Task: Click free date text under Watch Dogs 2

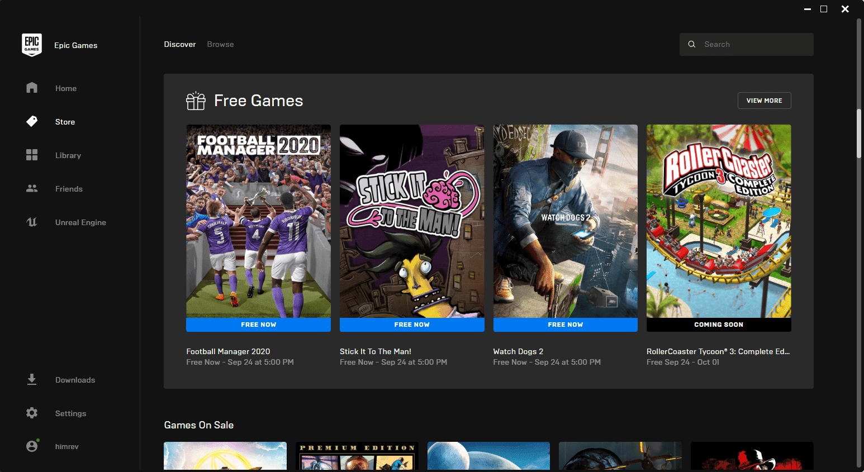Action: pyautogui.click(x=547, y=362)
